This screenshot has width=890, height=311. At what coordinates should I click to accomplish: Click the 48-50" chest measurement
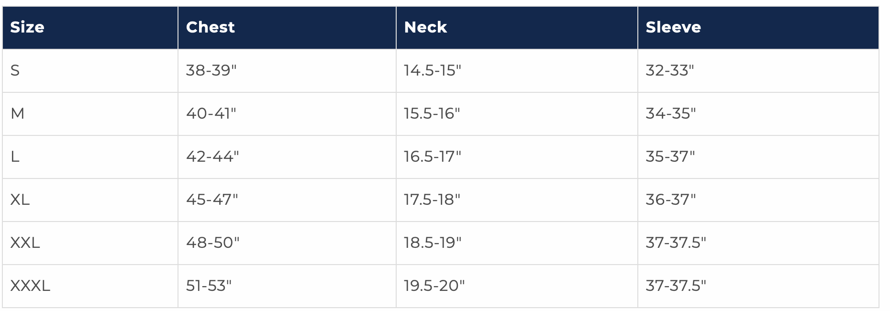[x=212, y=243]
